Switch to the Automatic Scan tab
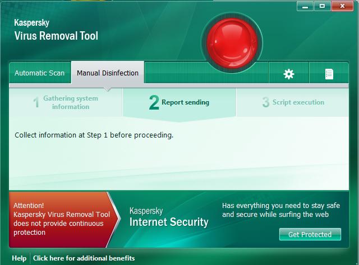 [x=40, y=73]
